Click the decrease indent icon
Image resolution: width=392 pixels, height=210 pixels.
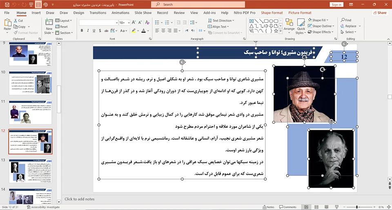[x=178, y=22]
